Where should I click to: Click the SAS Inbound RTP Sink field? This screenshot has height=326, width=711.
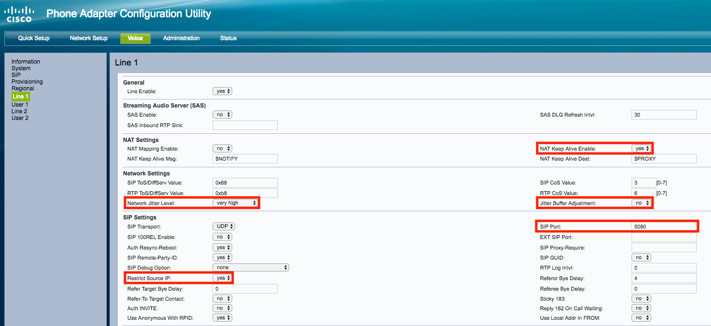pyautogui.click(x=245, y=125)
